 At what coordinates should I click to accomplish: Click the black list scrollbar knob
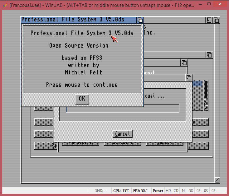click(206, 89)
